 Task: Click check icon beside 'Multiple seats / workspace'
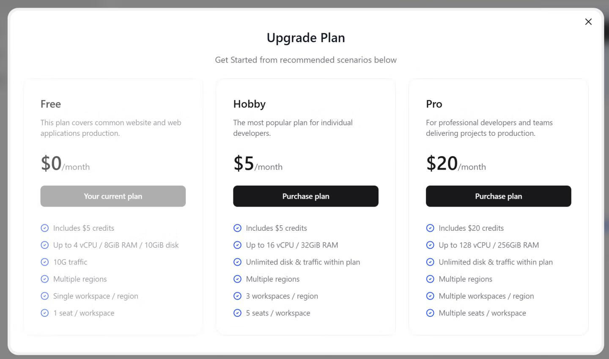(430, 313)
